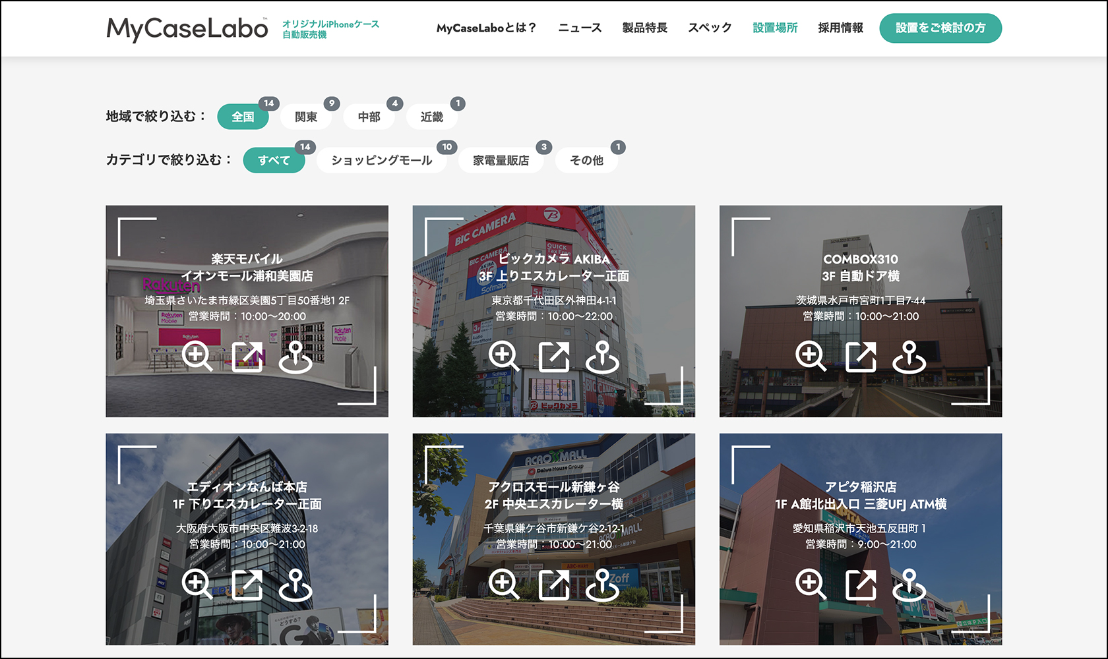
Task: Click magnifier zoom icon on 楽天モバイル card
Action: pyautogui.click(x=197, y=357)
